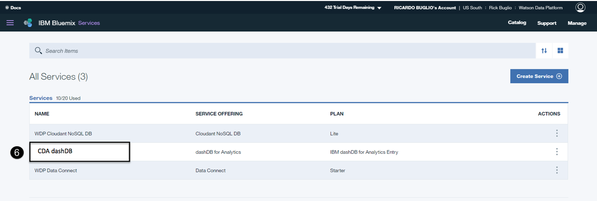This screenshot has width=597, height=201.
Task: Switch to grid tile view icon
Action: pos(561,50)
